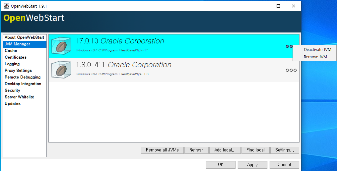This screenshot has width=337, height=171.
Task: Cancel and discard changes
Action: point(284,165)
